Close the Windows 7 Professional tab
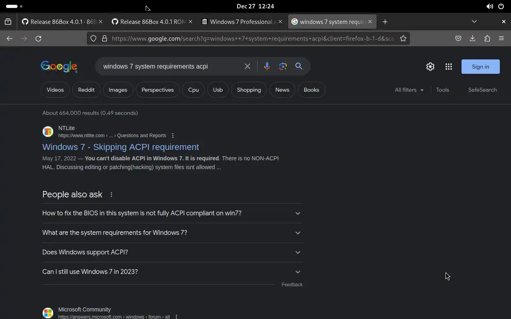The width and height of the screenshot is (511, 319). (x=280, y=22)
